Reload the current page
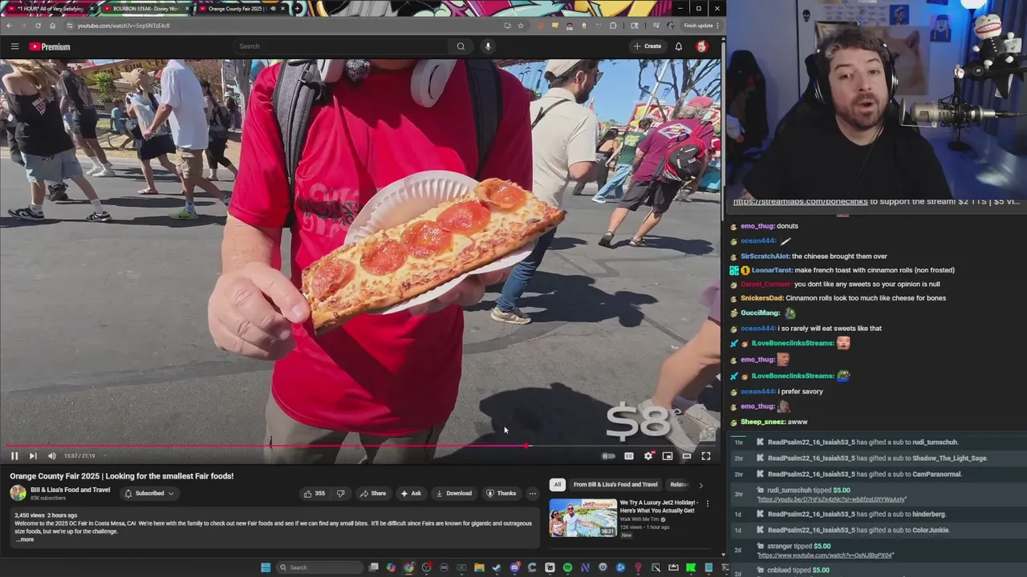The height and width of the screenshot is (577, 1027). point(38,26)
